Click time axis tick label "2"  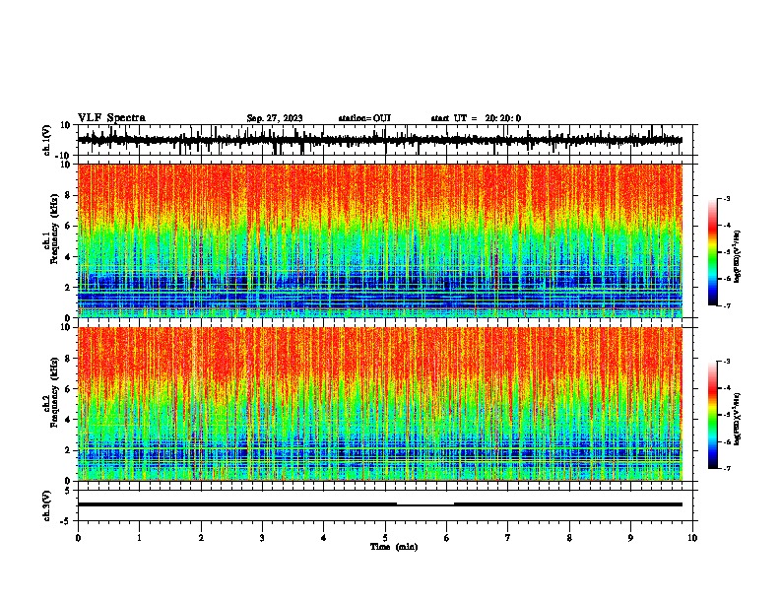(201, 538)
